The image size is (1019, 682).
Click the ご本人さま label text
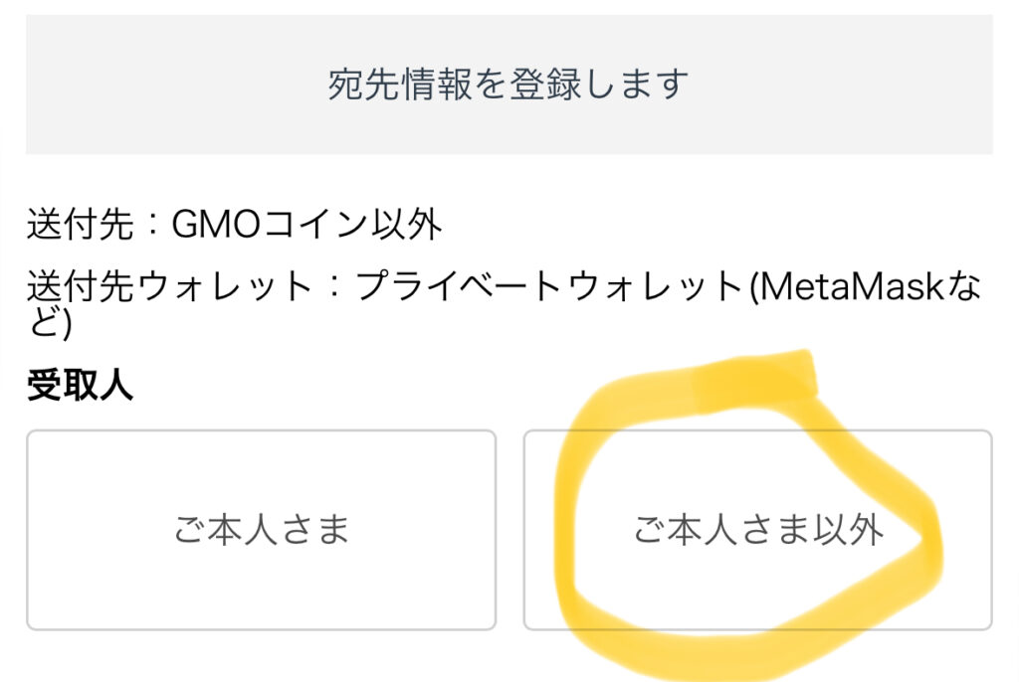[x=261, y=530]
